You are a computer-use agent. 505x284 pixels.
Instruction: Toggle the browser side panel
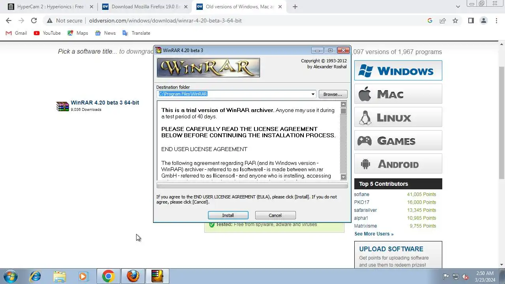click(x=471, y=21)
